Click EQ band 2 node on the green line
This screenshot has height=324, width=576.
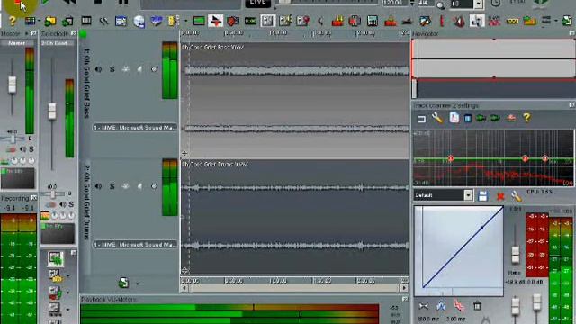point(526,158)
